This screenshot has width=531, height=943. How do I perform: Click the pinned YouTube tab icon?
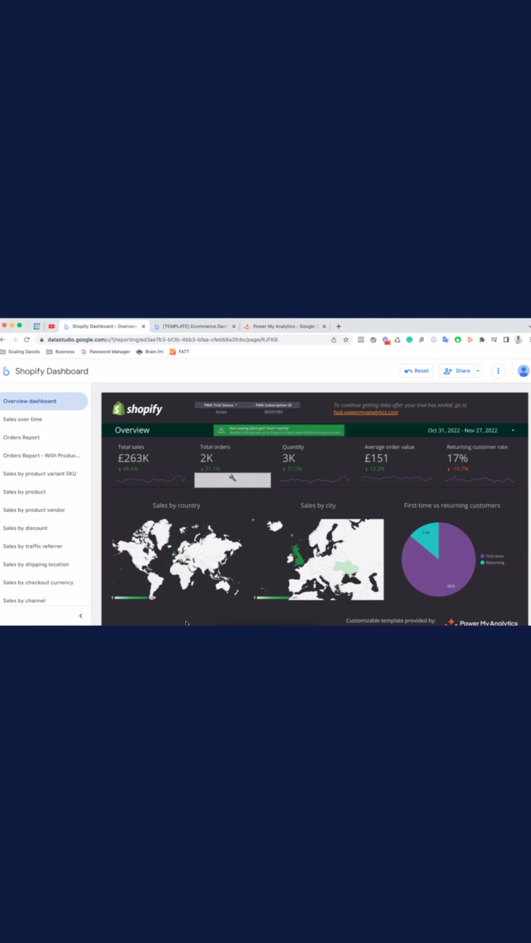pos(51,326)
